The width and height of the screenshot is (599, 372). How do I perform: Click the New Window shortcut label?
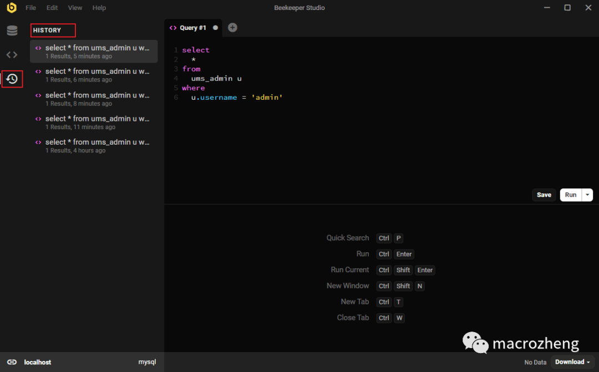tap(348, 286)
